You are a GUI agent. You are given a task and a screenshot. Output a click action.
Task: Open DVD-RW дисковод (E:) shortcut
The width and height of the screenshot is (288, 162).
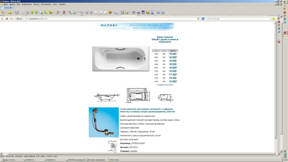pyautogui.click(x=76, y=160)
